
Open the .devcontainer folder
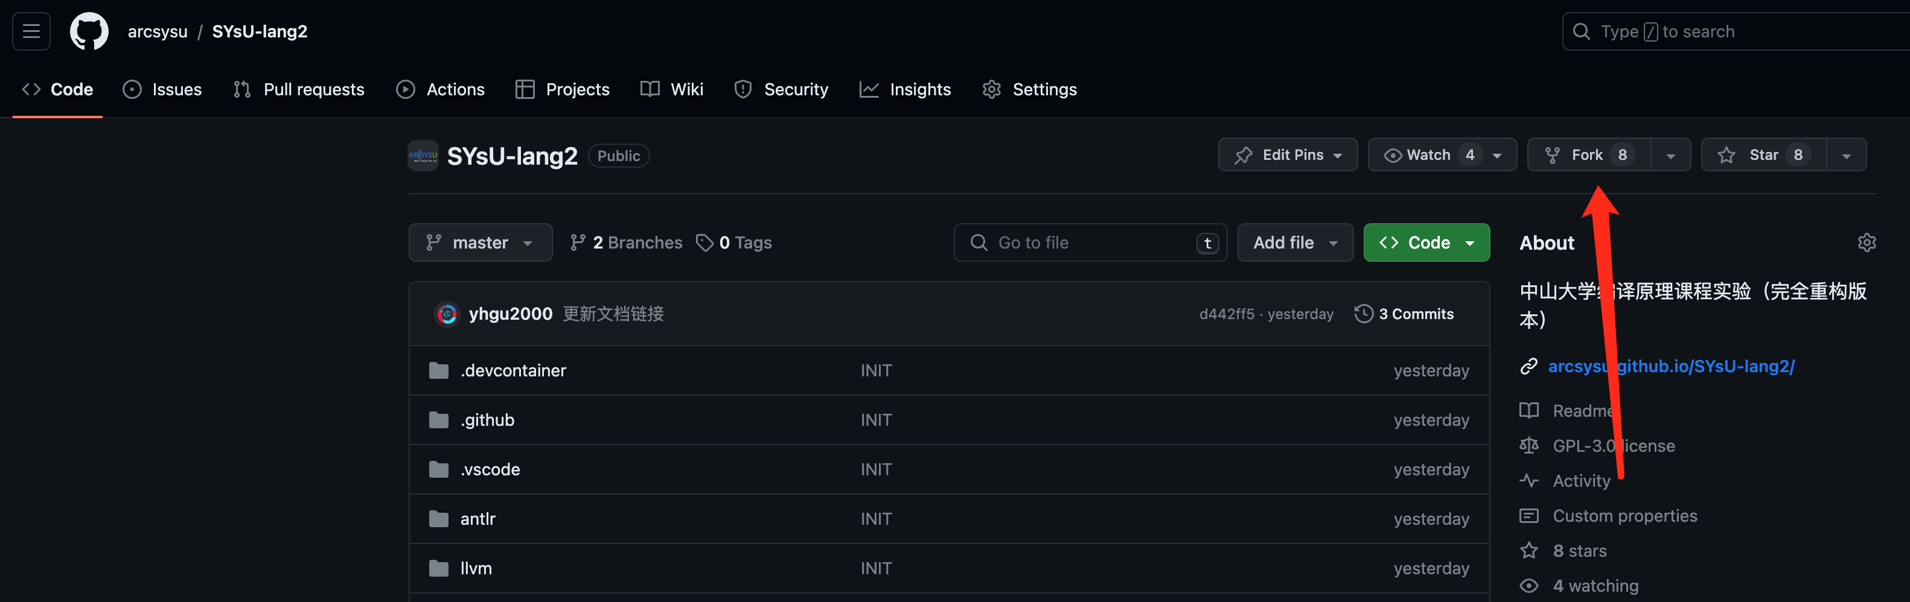point(513,370)
